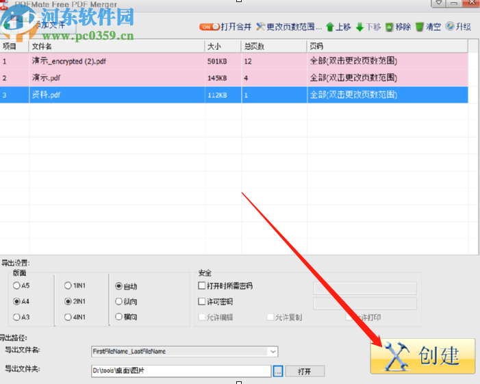Minimize the PDFMate window

pyautogui.click(x=454, y=3)
